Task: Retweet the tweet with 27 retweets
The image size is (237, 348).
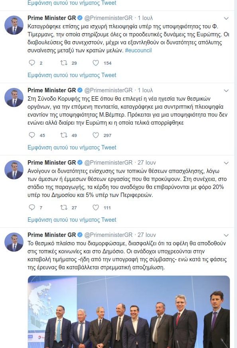Action: coord(64,207)
